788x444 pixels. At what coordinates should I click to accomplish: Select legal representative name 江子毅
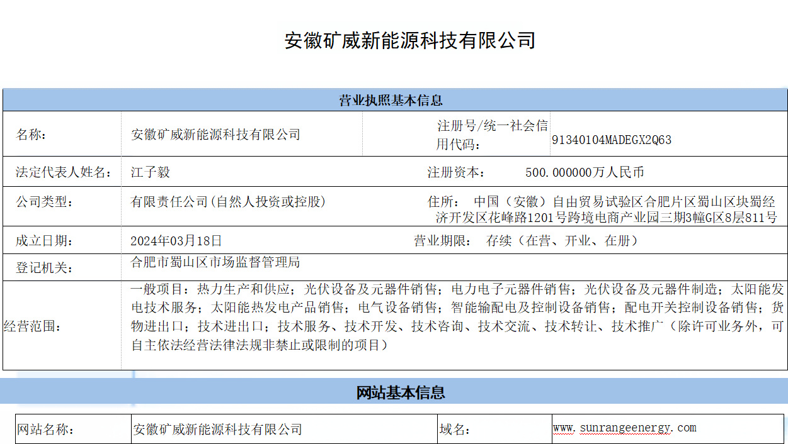[x=150, y=172]
